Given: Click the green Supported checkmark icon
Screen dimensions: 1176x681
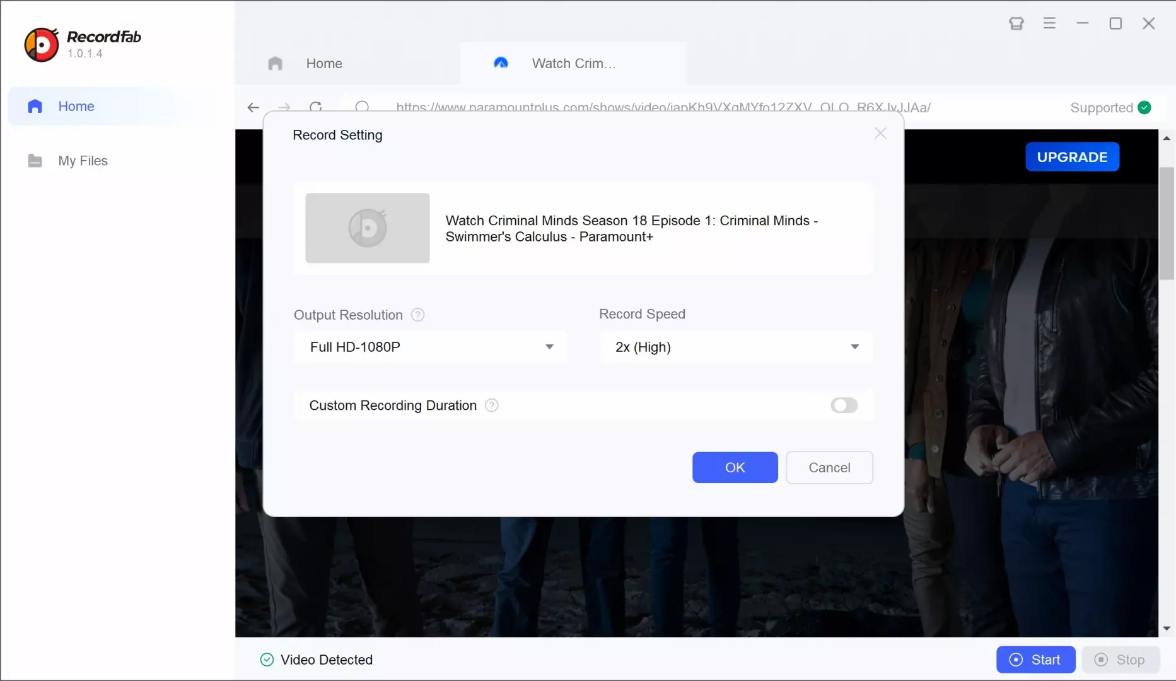Looking at the screenshot, I should [1144, 108].
